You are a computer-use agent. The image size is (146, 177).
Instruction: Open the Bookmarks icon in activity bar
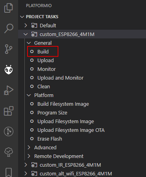(x=9, y=172)
